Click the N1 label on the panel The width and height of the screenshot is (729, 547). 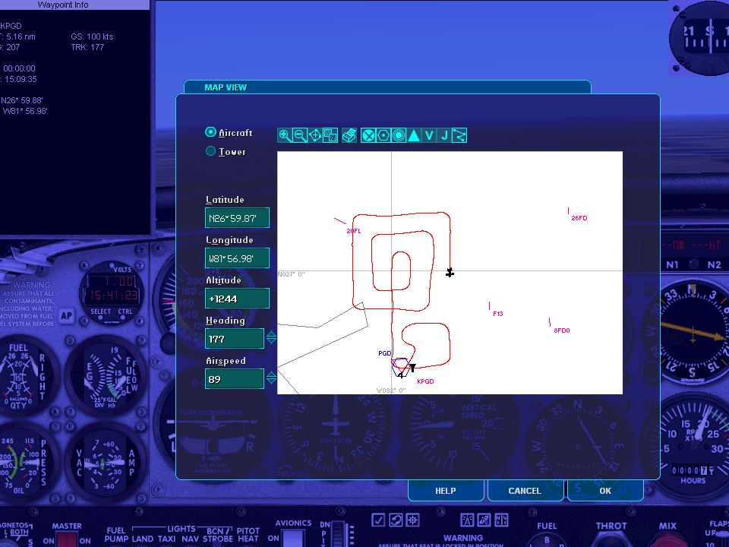(x=672, y=264)
